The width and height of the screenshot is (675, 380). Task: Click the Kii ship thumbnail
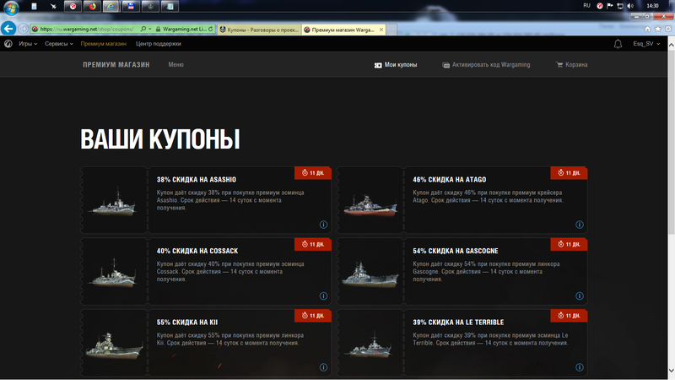tap(114, 345)
